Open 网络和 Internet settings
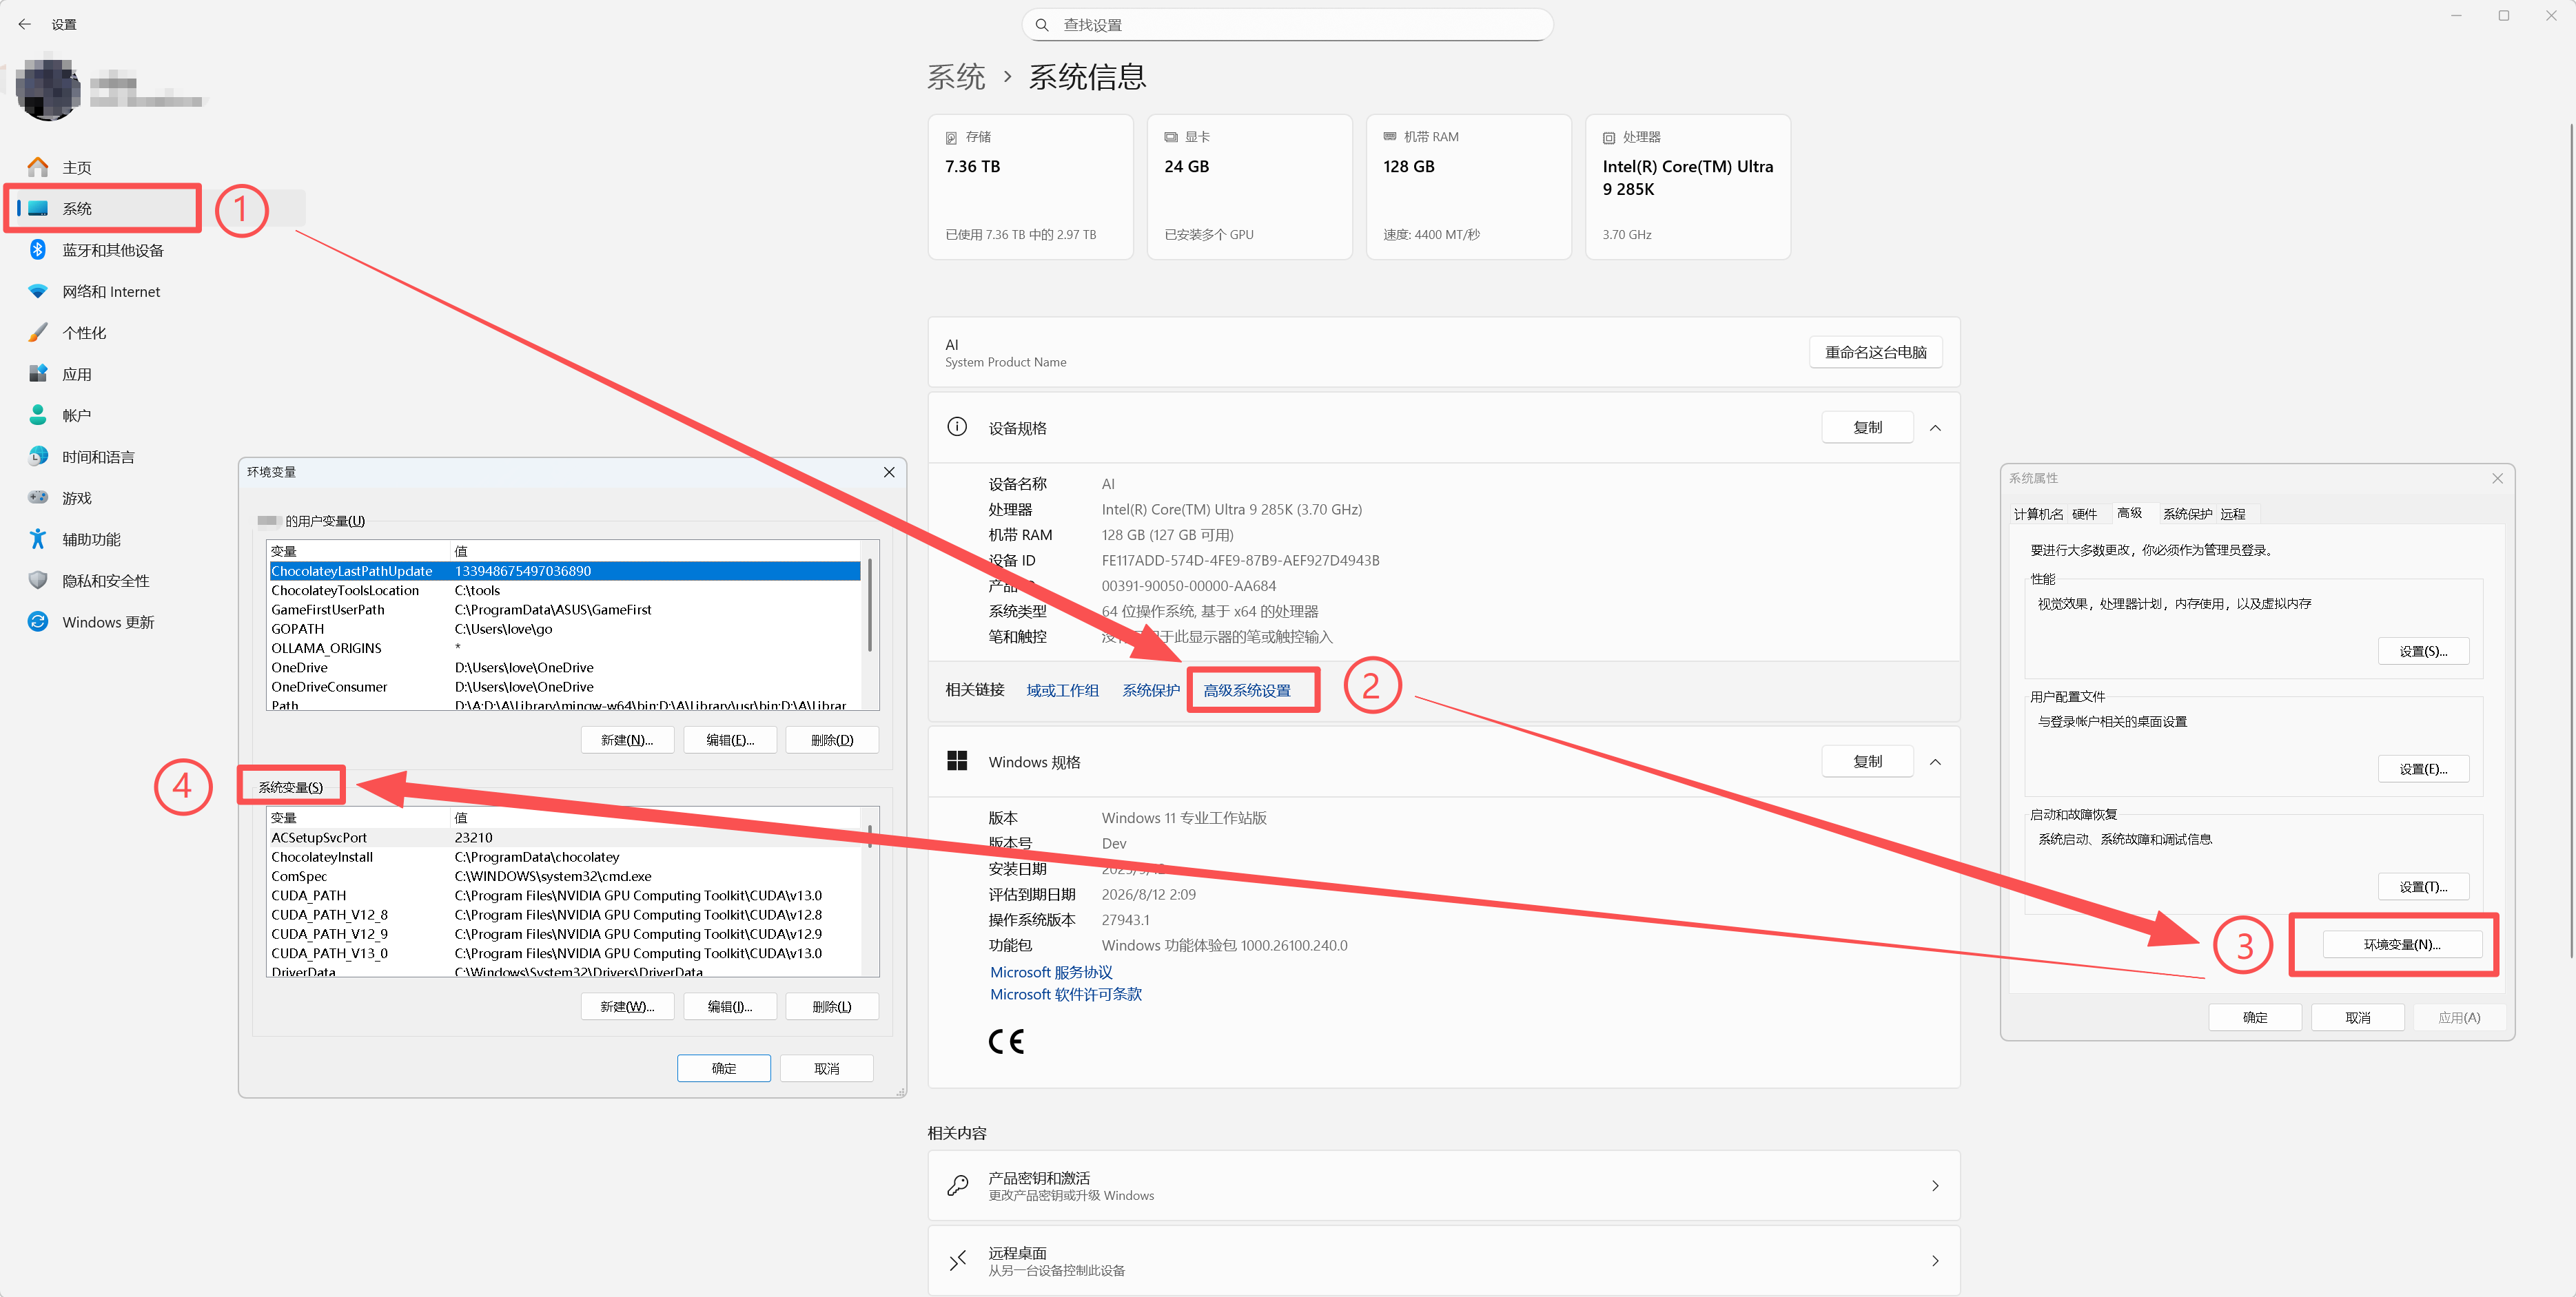Screen dimensions: 2576x1297 [x=110, y=291]
